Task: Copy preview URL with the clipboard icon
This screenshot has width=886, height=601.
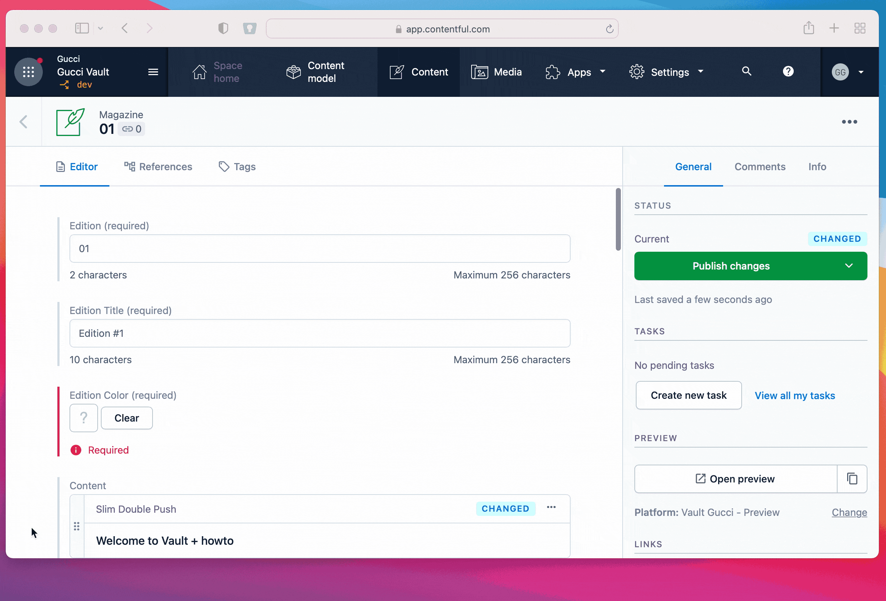Action: click(852, 479)
